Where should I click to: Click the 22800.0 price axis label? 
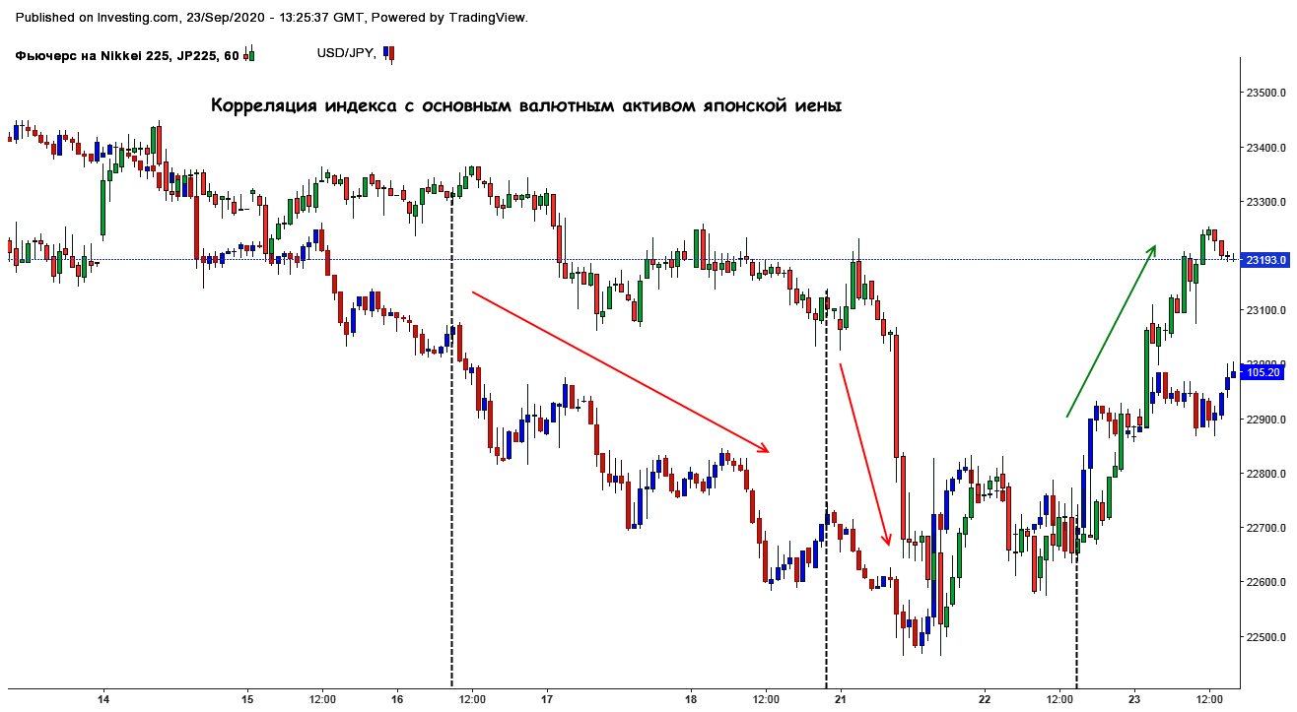[1266, 474]
